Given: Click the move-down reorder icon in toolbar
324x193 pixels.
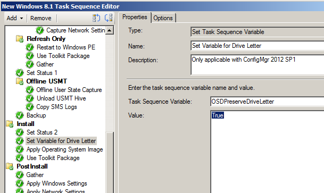Looking at the screenshot, I should tap(109, 18).
